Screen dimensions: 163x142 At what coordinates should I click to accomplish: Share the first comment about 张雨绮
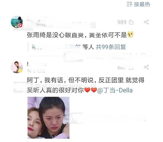146,22
